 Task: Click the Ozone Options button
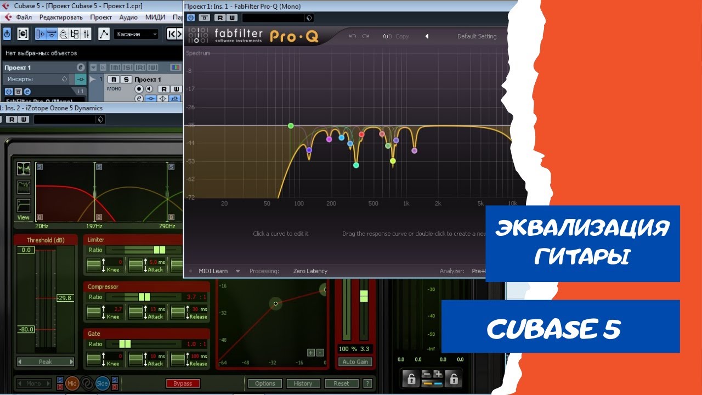[x=265, y=383]
